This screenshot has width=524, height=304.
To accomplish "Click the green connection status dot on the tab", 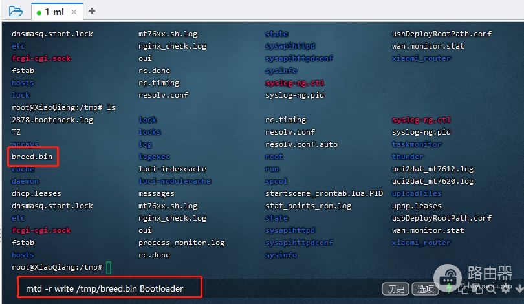I will [x=39, y=13].
